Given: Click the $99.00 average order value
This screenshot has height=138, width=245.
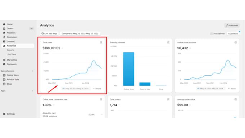Looking at the screenshot, I should point(183,105).
